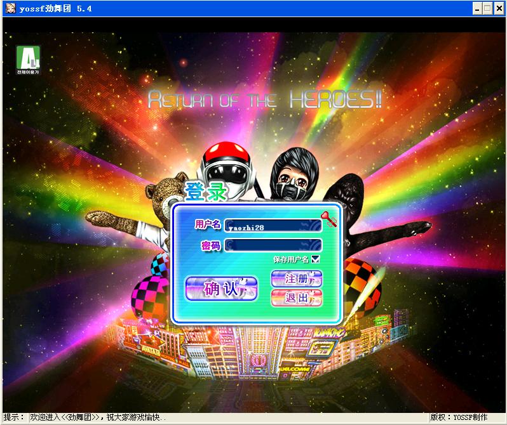Click the green age rating badge
Viewport: 507px width, 425px height.
coord(27,60)
